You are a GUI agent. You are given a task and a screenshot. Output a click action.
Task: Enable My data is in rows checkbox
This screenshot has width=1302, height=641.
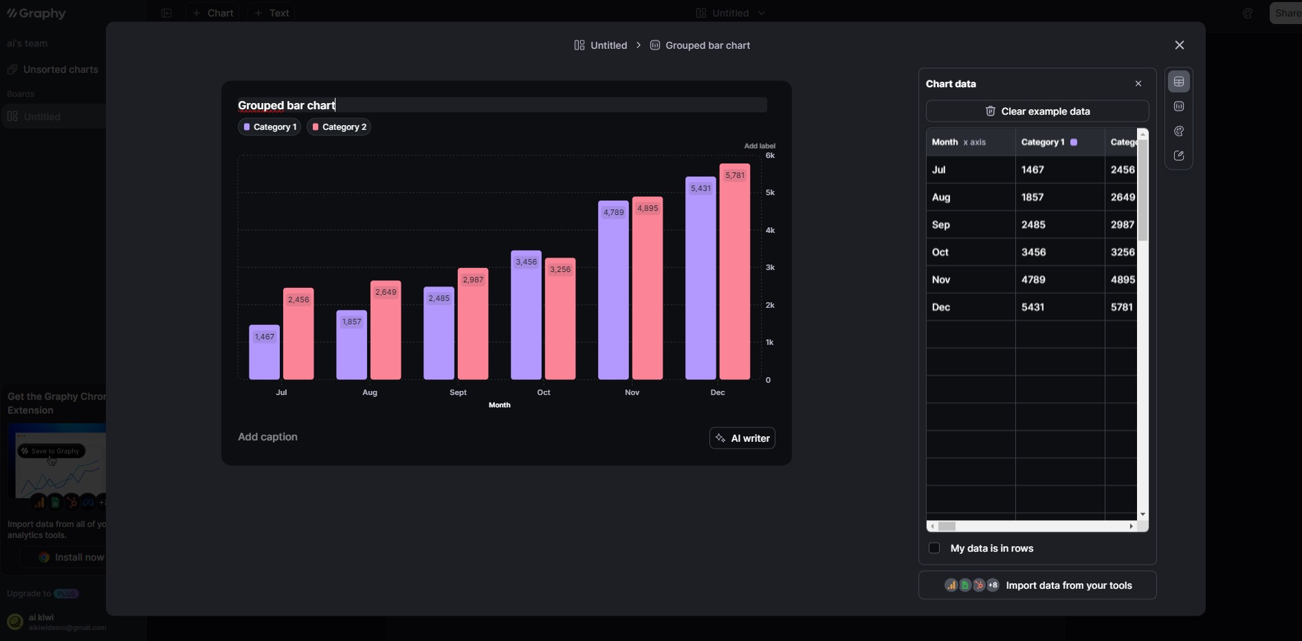coord(934,548)
